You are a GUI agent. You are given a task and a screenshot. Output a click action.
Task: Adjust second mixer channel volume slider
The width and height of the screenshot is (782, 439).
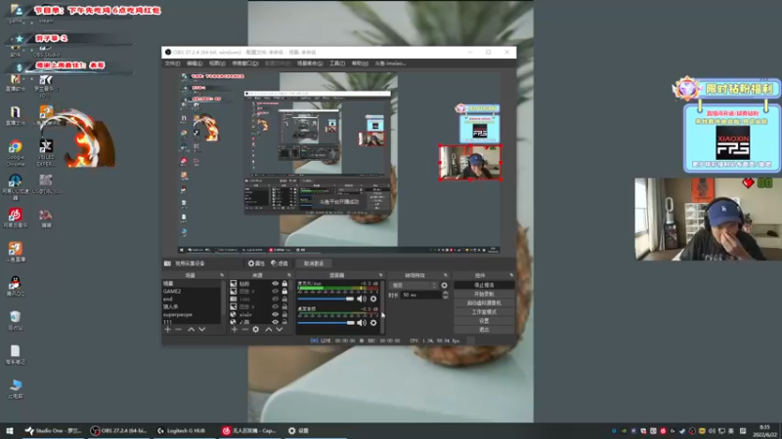(x=326, y=323)
